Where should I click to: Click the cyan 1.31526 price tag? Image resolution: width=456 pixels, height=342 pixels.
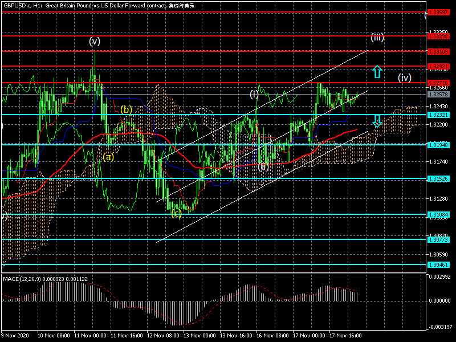(x=438, y=178)
